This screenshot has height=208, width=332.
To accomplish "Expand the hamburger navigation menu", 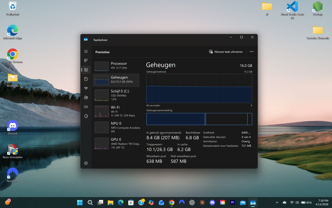I will (x=86, y=52).
